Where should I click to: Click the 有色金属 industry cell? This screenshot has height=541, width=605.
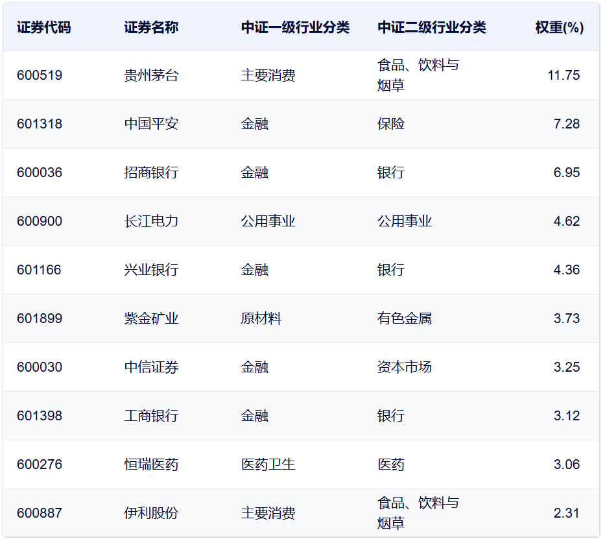(405, 319)
